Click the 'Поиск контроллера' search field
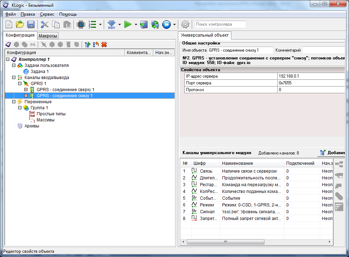The height and width of the screenshot is (257, 349). 220,24
